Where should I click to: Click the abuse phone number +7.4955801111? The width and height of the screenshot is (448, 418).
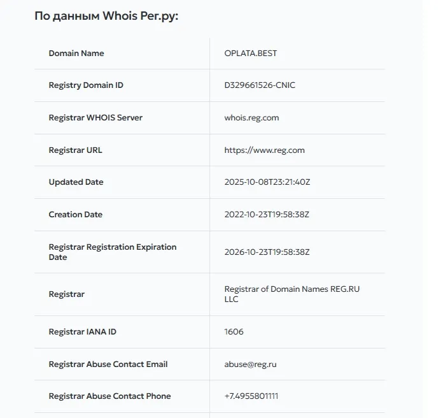point(251,396)
